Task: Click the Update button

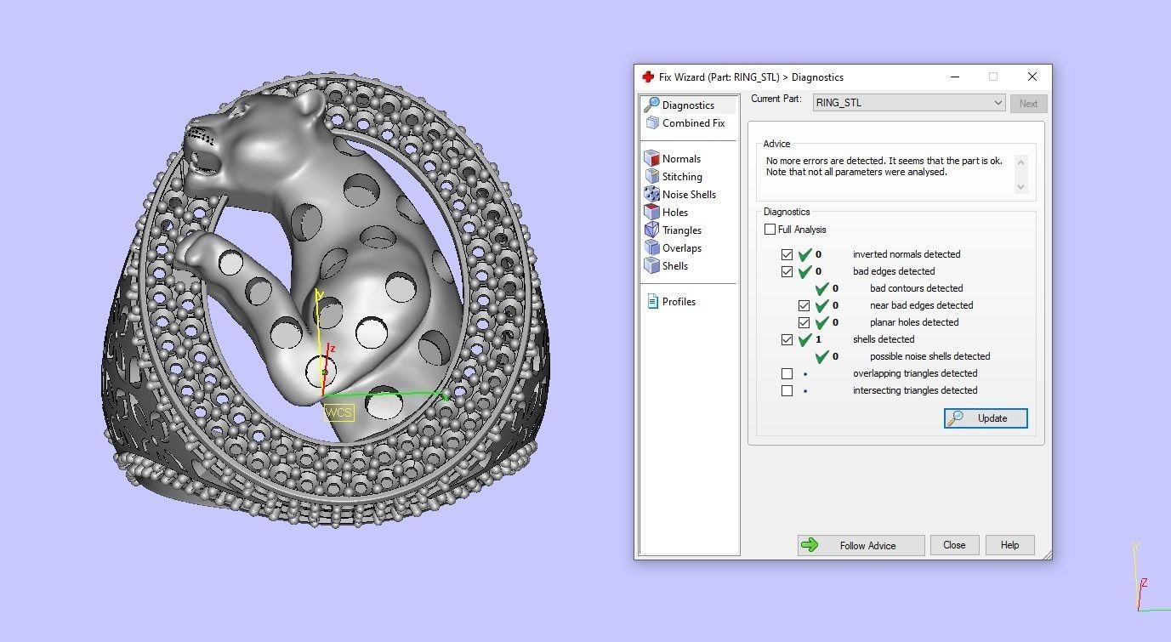Action: click(x=986, y=418)
